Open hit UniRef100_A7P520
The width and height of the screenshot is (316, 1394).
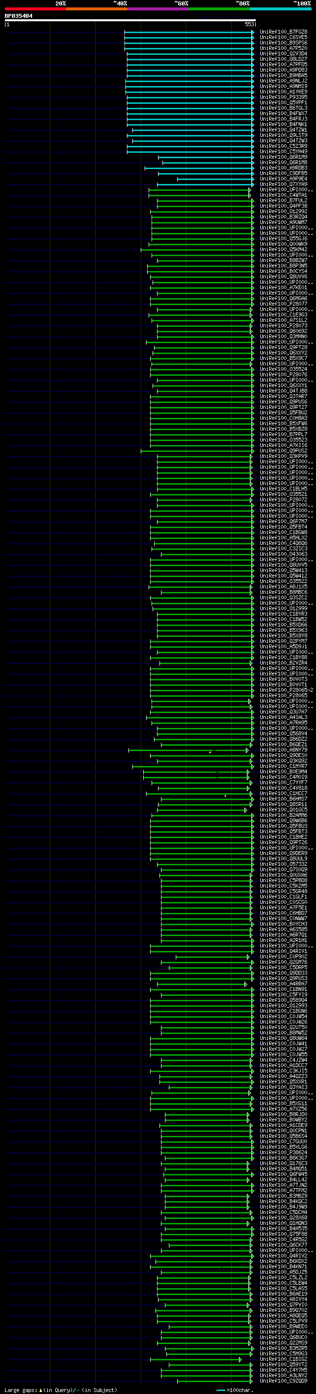283,48
